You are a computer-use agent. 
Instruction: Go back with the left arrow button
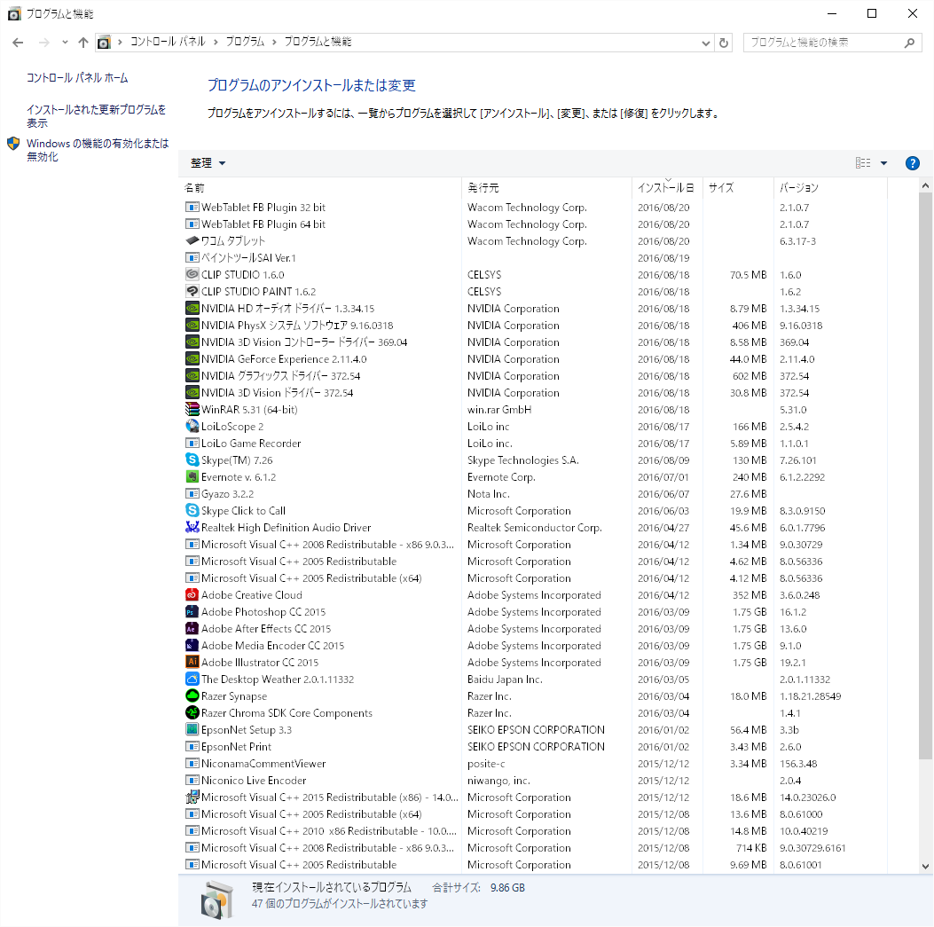point(18,43)
